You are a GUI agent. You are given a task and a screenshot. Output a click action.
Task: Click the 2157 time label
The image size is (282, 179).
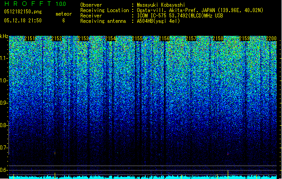tap(191, 38)
